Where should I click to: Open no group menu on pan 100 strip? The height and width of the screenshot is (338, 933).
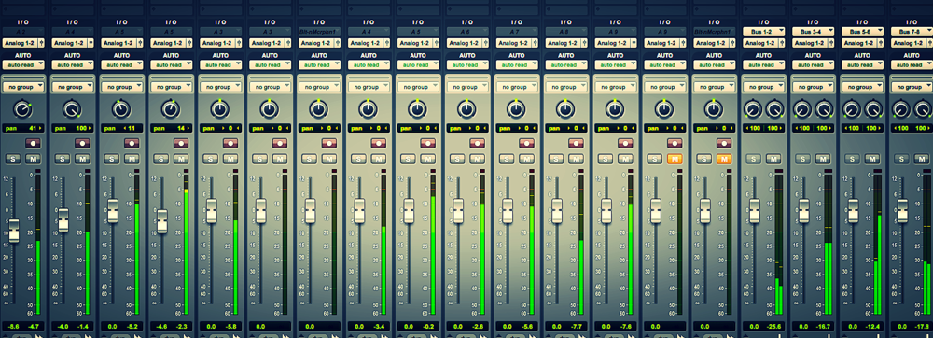[x=72, y=87]
